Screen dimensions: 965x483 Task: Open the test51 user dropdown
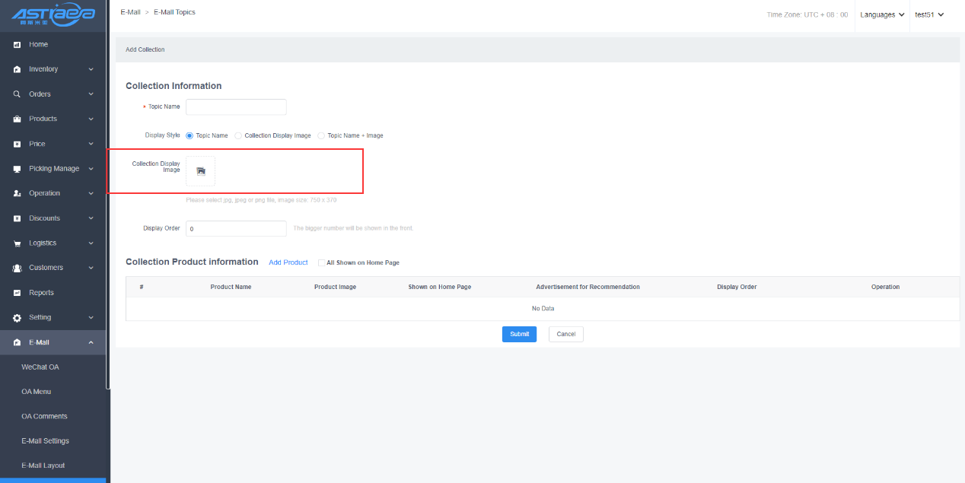click(x=929, y=14)
